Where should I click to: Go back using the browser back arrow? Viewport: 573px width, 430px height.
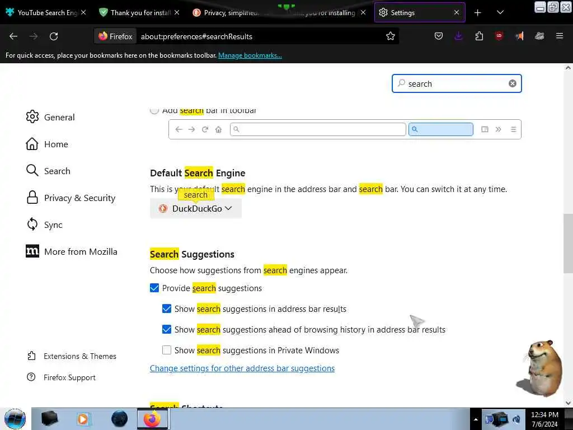(x=13, y=36)
